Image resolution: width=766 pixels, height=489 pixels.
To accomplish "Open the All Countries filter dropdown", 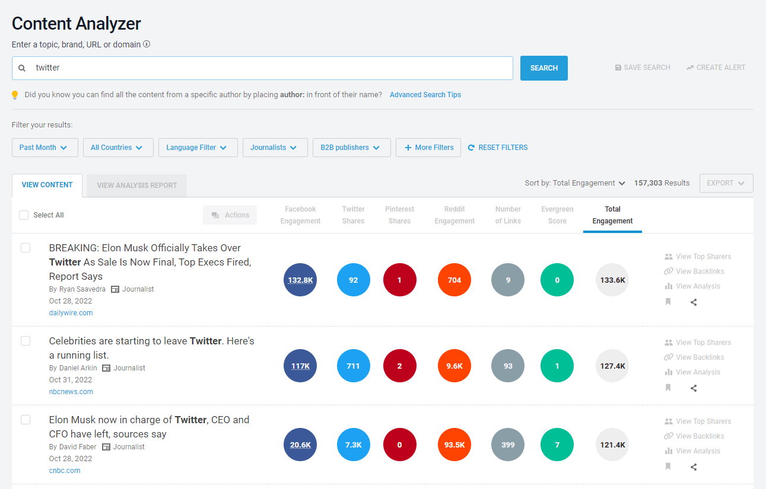I will 118,148.
